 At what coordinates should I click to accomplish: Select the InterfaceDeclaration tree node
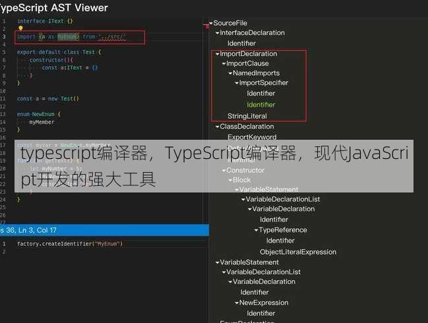pyautogui.click(x=252, y=33)
